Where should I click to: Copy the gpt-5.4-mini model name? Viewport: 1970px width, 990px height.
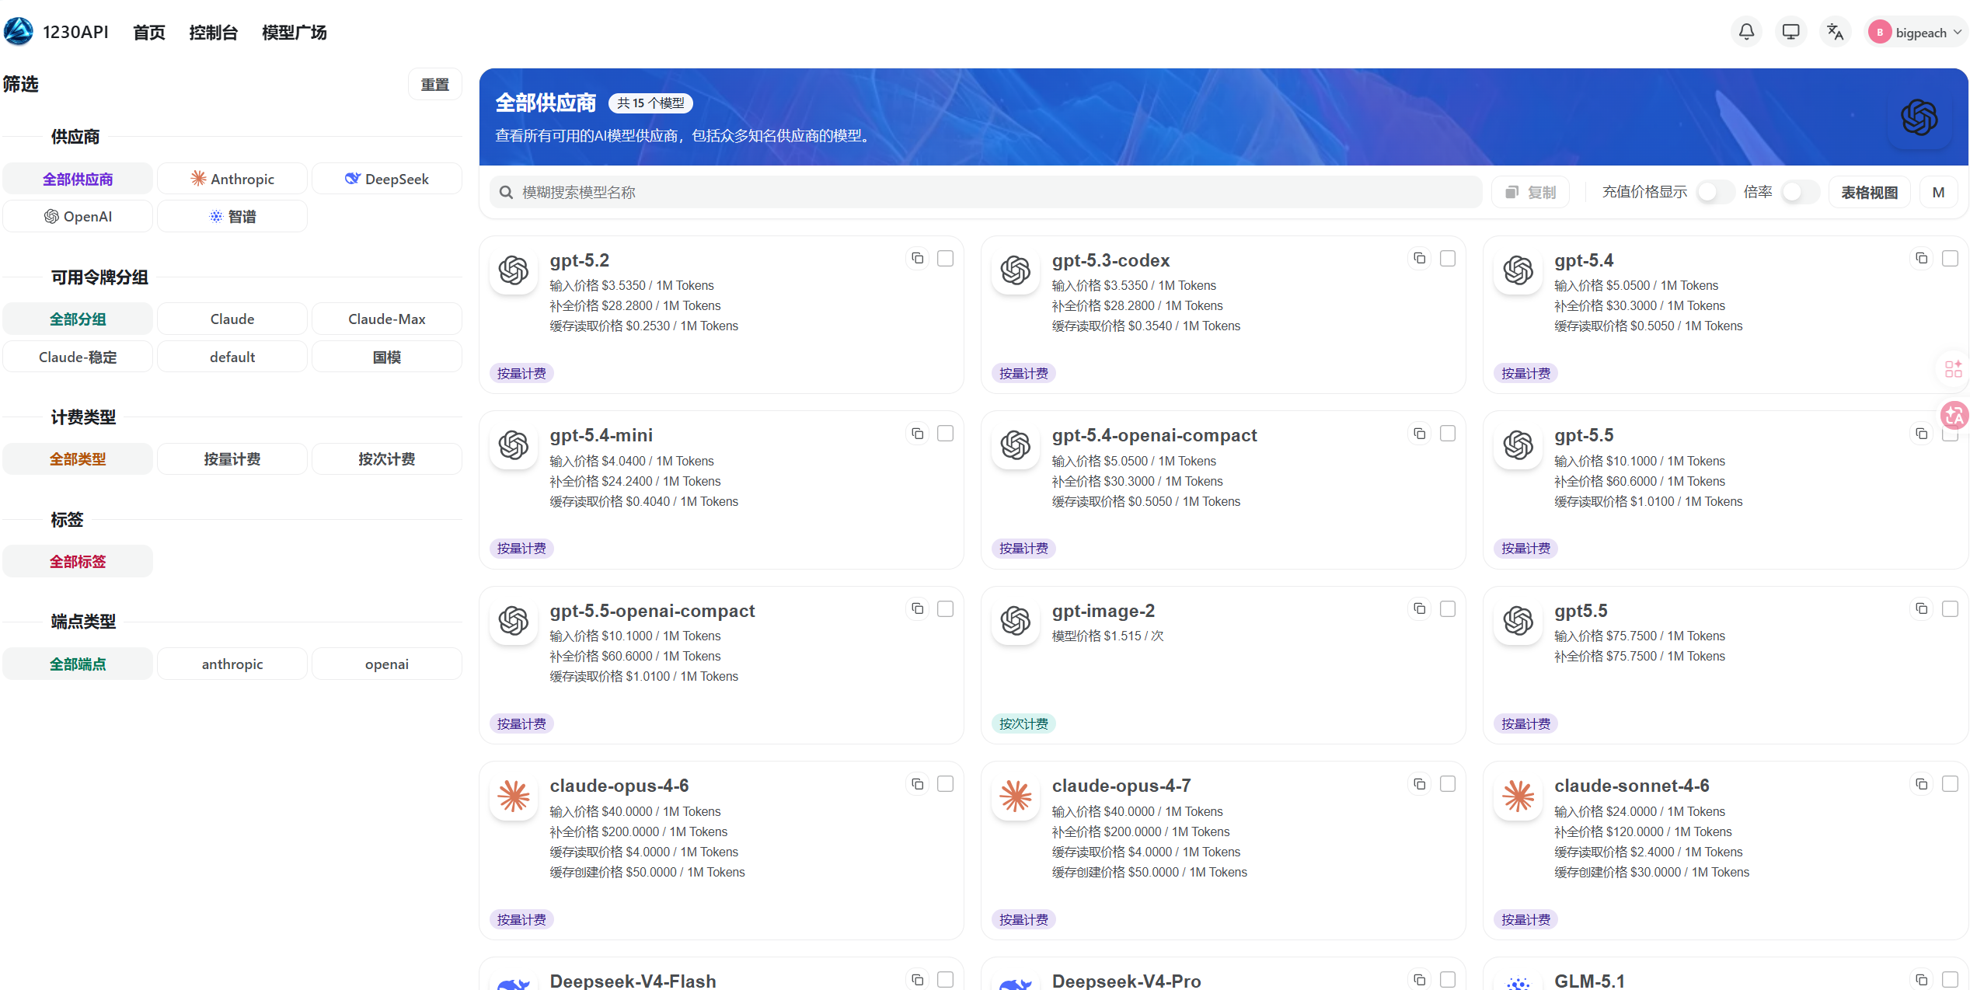[x=917, y=434]
